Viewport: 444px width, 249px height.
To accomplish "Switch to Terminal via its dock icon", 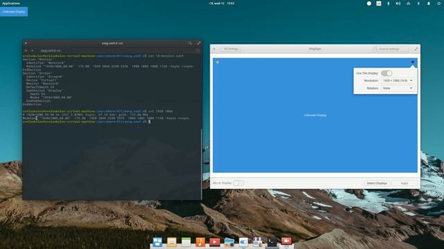I will point(272,242).
